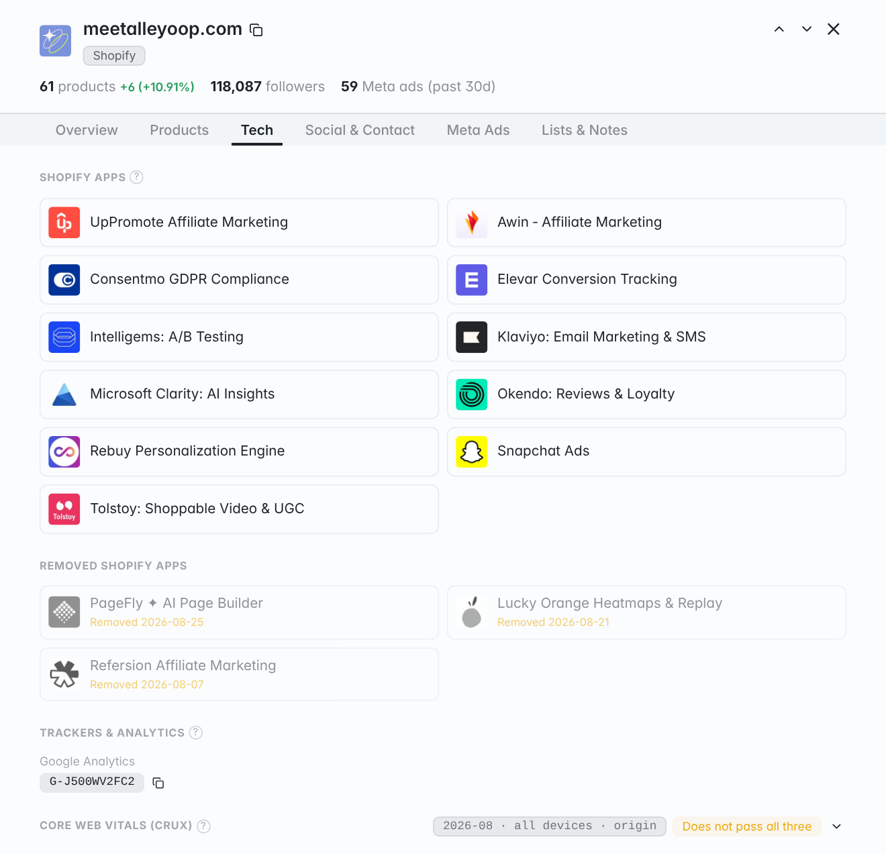Image resolution: width=886 pixels, height=854 pixels.
Task: Click the 2026-08 all devices origin badge
Action: click(x=550, y=826)
